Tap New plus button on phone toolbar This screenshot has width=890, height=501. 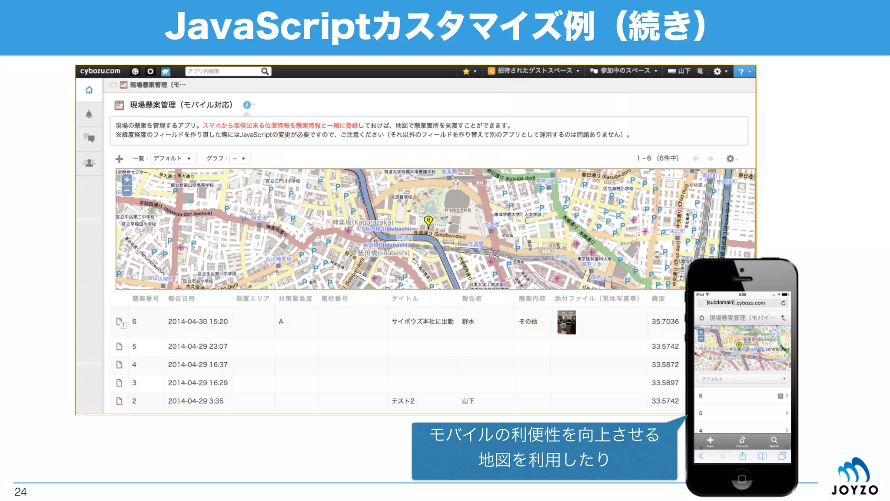[x=710, y=442]
